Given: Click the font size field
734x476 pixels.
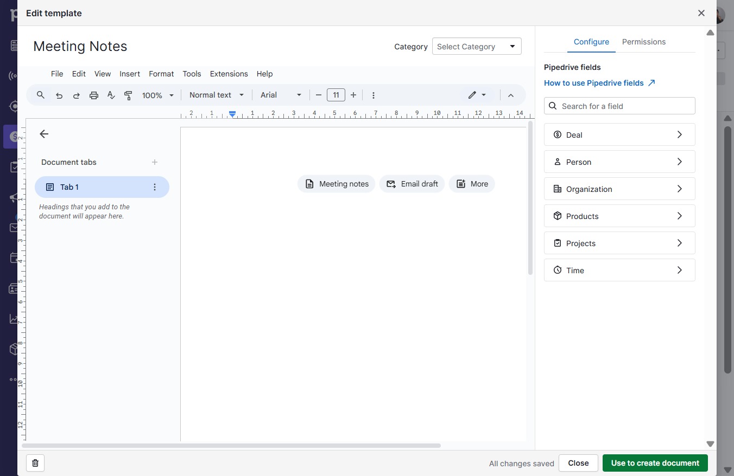Looking at the screenshot, I should pos(336,95).
